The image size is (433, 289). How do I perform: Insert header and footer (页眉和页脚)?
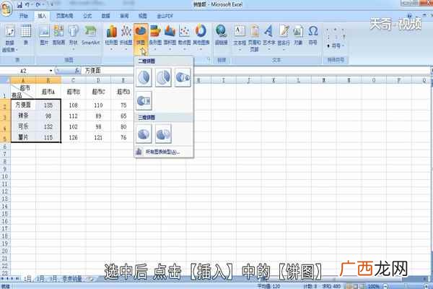(254, 38)
